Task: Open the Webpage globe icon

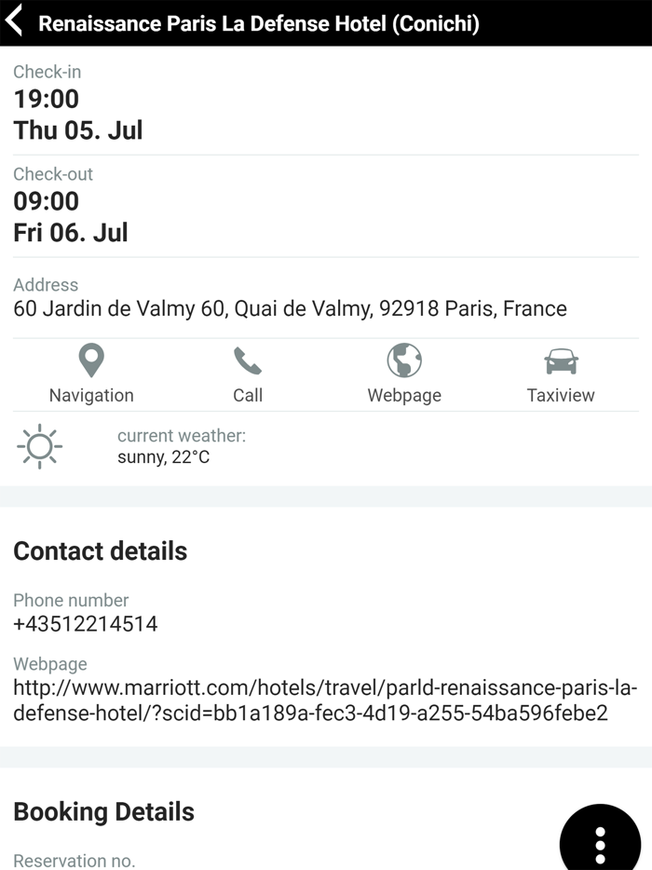Action: 404,360
